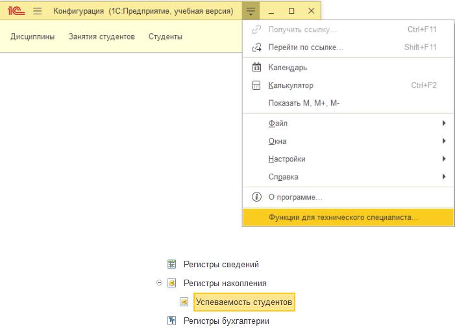
Task: Expand the Справка submenu arrow
Action: tap(444, 177)
